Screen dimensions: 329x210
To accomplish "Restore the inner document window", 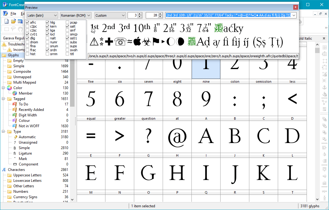I will point(321,14).
